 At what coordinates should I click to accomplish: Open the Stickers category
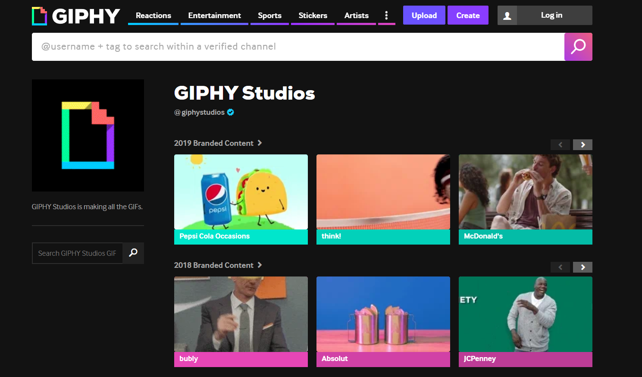[x=313, y=16]
